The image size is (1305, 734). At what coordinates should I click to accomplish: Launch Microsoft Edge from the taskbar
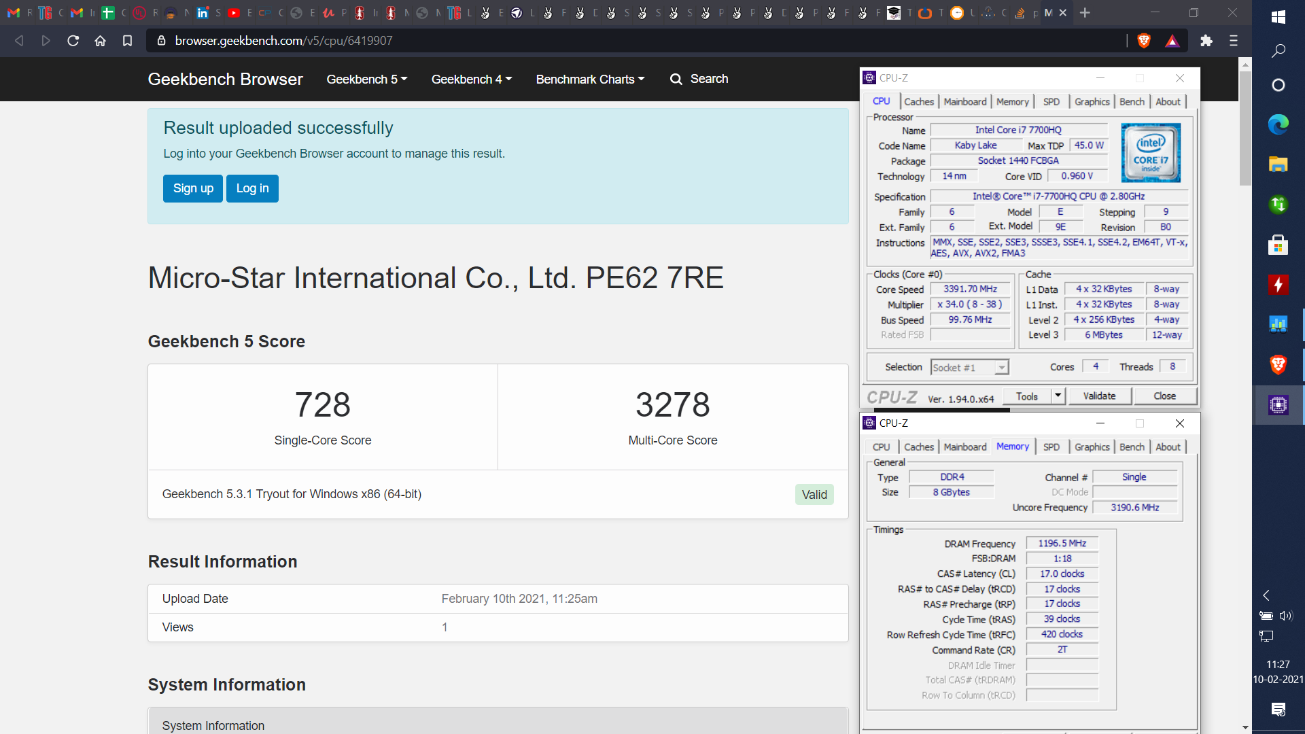(1278, 124)
